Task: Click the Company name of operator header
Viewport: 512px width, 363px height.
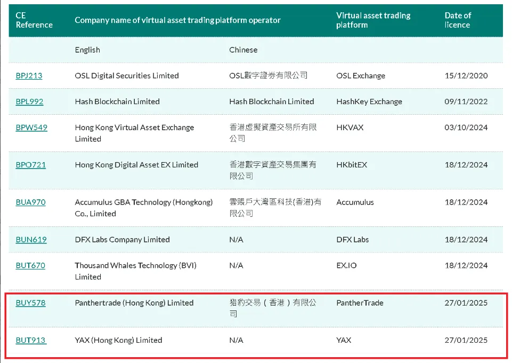Action: click(177, 20)
